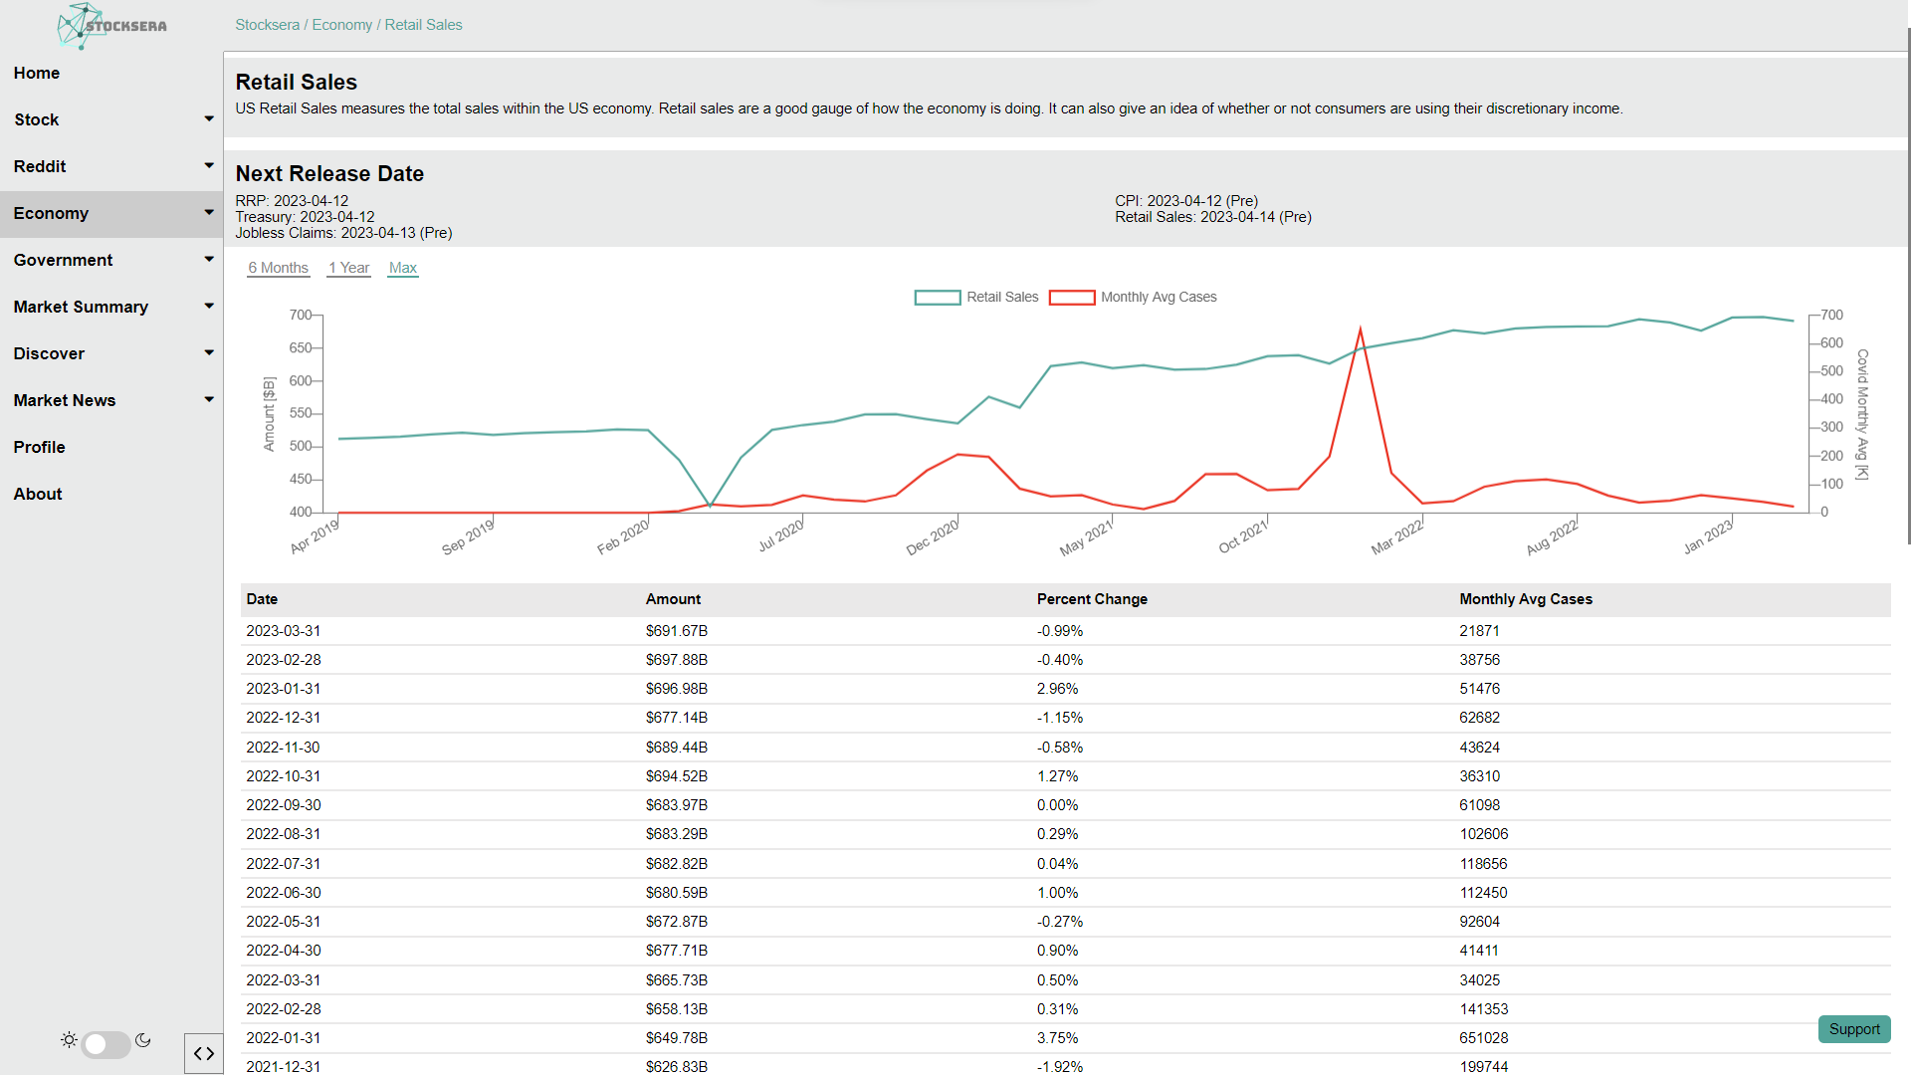Toggle the dark mode switch
Image resolution: width=1911 pixels, height=1075 pixels.
pos(106,1044)
